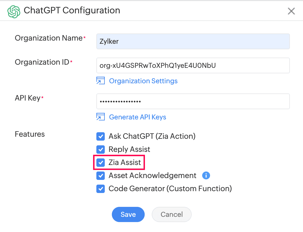Click the API Key field label

(x=28, y=98)
